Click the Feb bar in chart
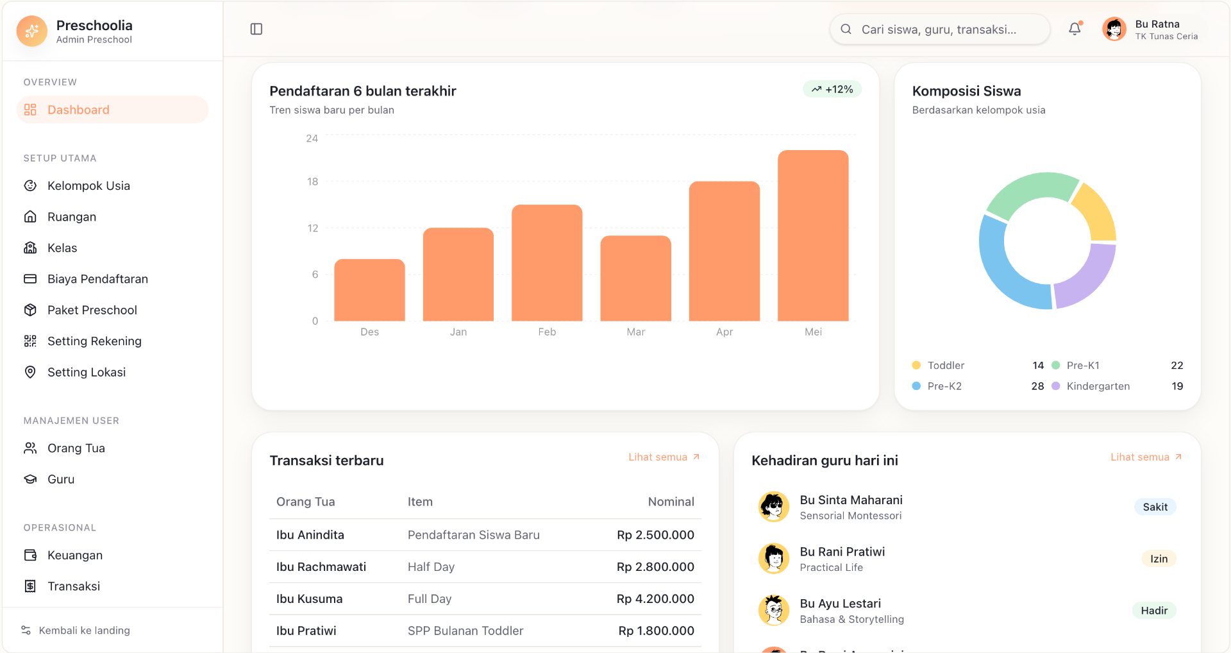The height and width of the screenshot is (653, 1231). [x=547, y=263]
